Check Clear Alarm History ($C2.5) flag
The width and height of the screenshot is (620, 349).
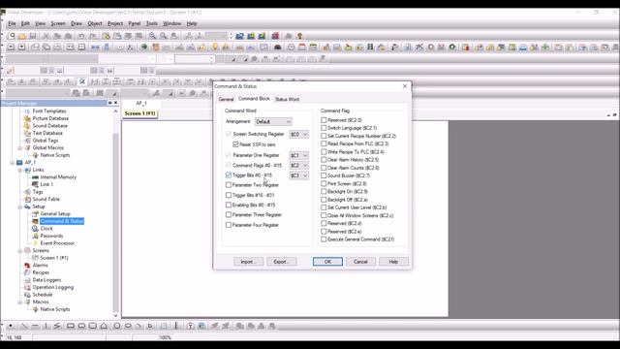pyautogui.click(x=324, y=159)
